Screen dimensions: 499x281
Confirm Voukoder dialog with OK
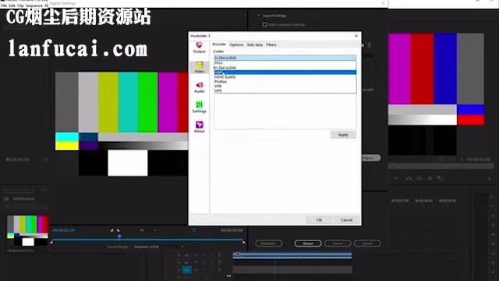(x=319, y=220)
